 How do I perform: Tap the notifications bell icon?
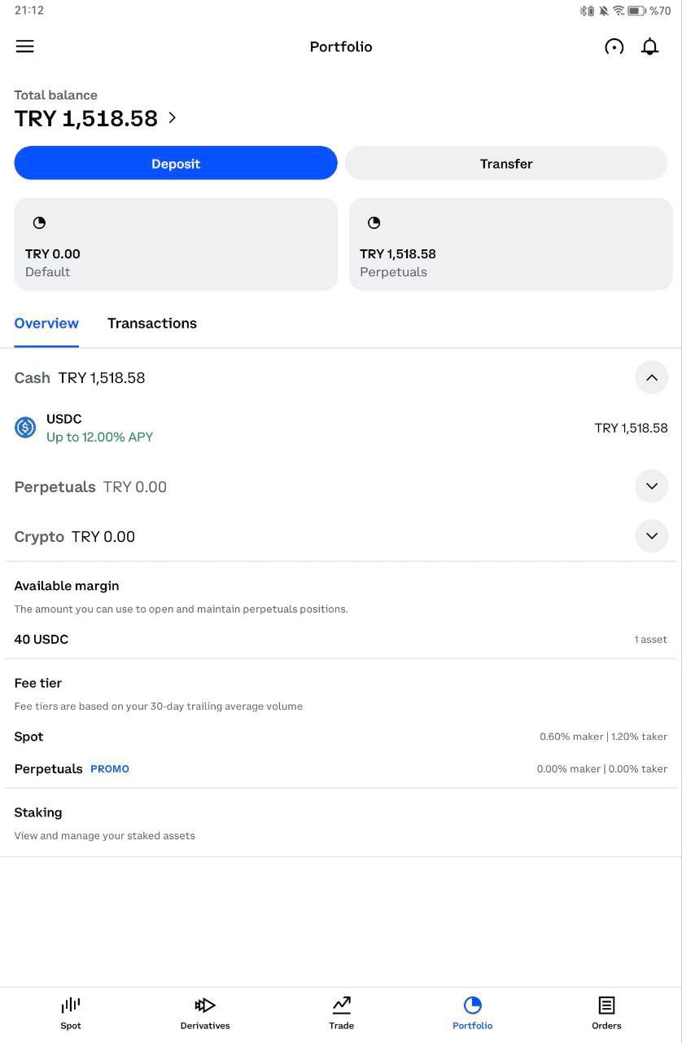pos(649,46)
